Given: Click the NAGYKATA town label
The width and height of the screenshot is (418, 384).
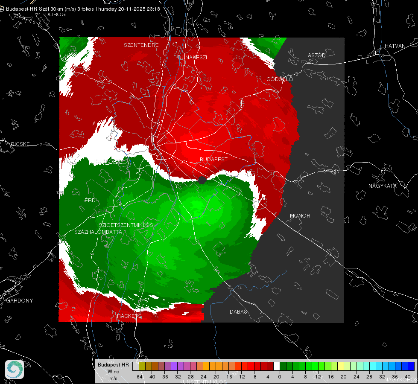Looking at the screenshot, I should point(383,186).
